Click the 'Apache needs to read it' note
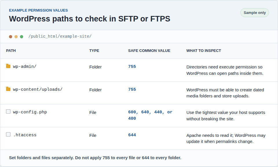278x167 pixels. pos(226,138)
